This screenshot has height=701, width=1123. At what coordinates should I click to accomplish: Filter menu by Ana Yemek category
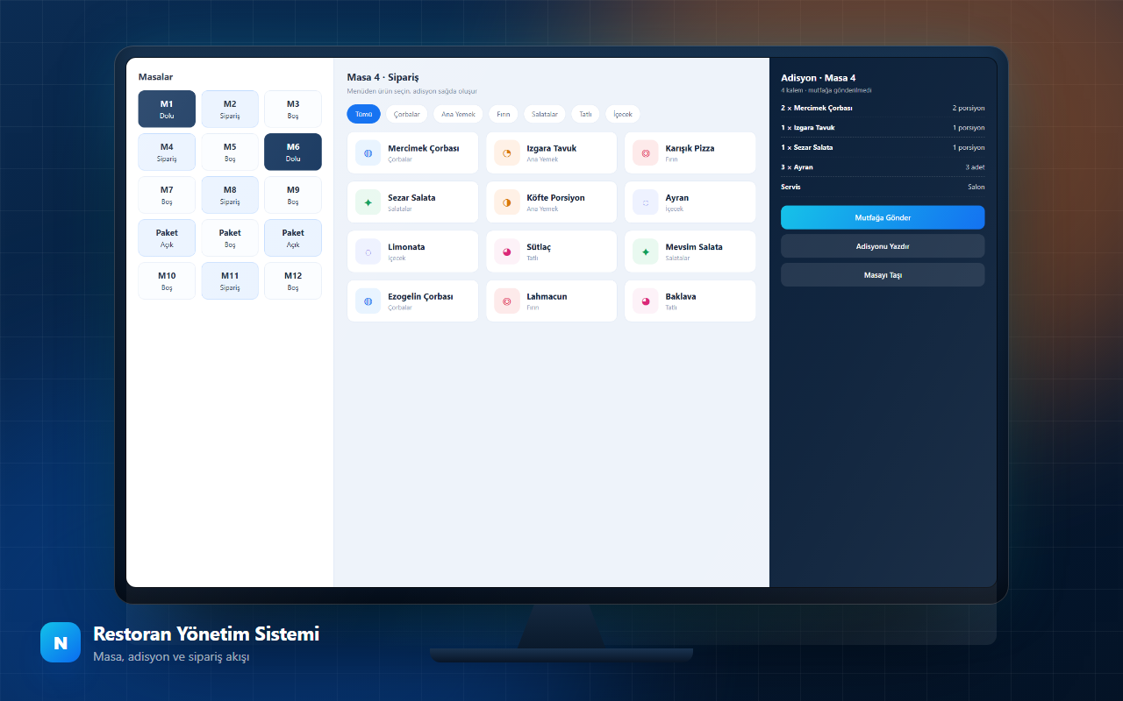458,114
